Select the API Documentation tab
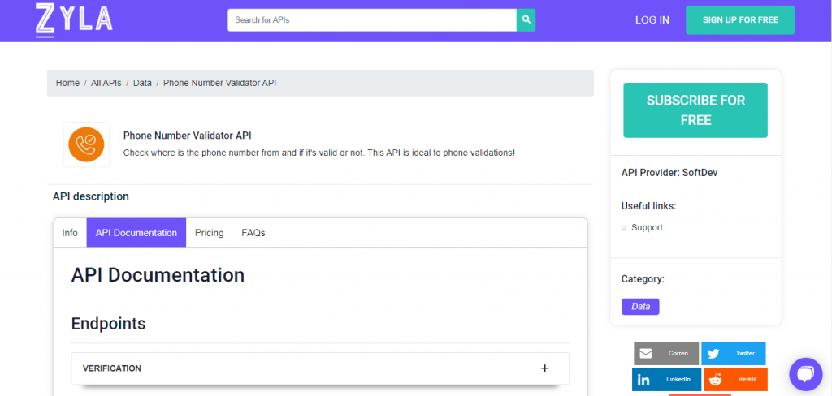Screen dimensions: 832x396 click(x=136, y=233)
